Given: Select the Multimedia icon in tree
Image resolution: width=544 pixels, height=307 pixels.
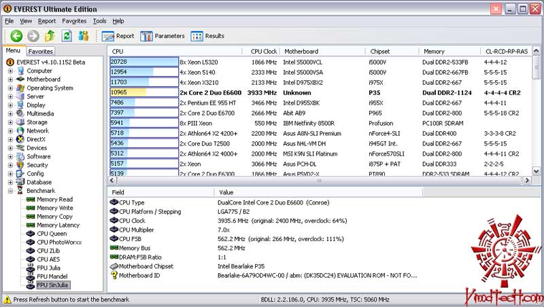Looking at the screenshot, I should pyautogui.click(x=21, y=113).
